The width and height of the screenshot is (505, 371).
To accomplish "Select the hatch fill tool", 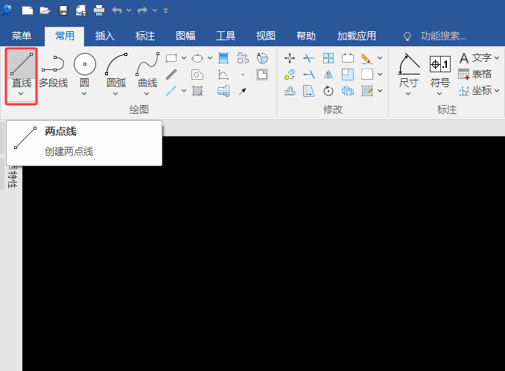I will point(197,91).
